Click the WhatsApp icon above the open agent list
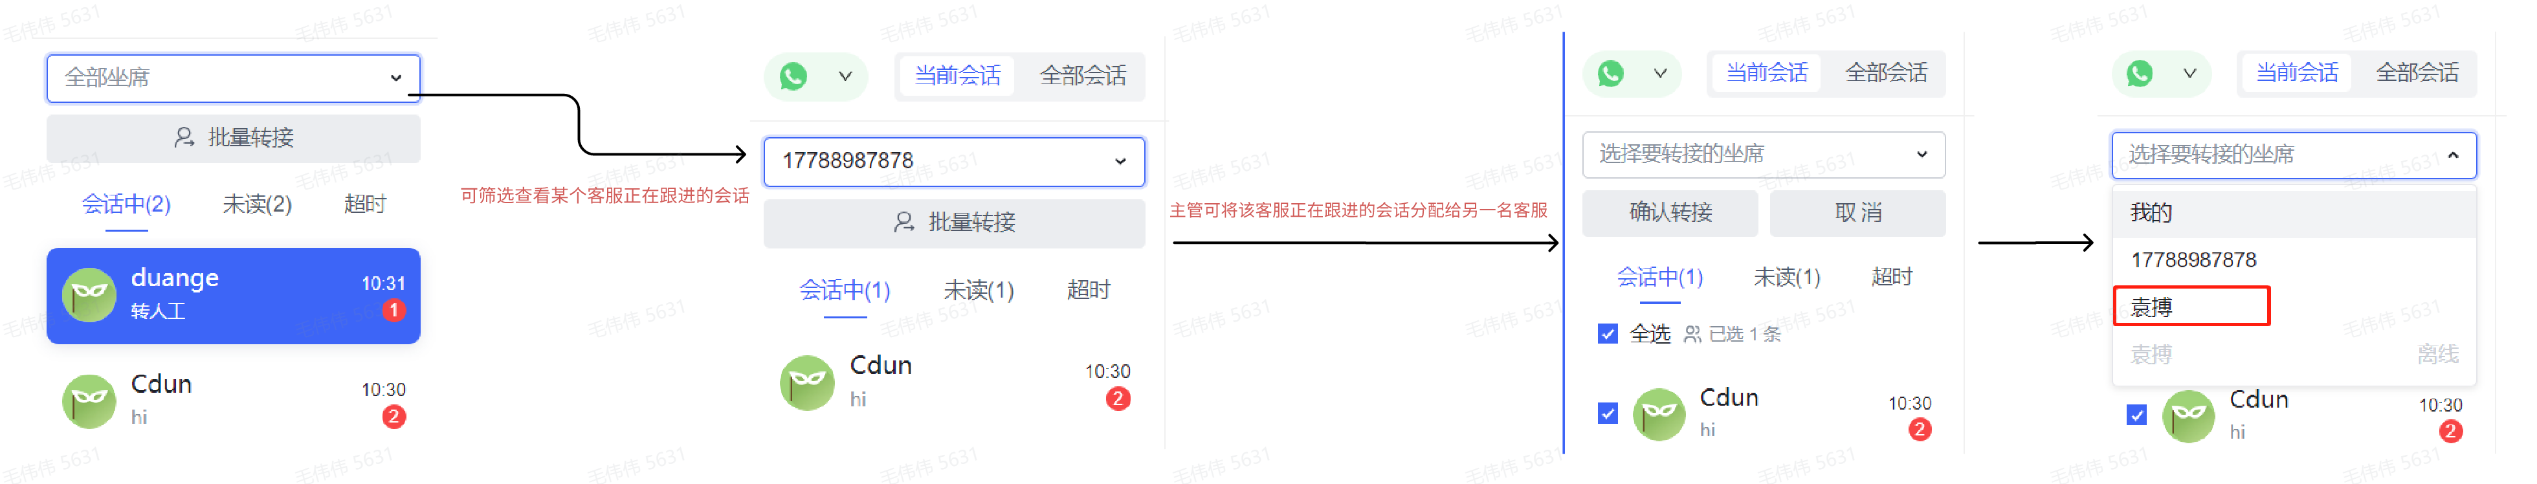This screenshot has width=2537, height=484. pyautogui.click(x=2139, y=73)
